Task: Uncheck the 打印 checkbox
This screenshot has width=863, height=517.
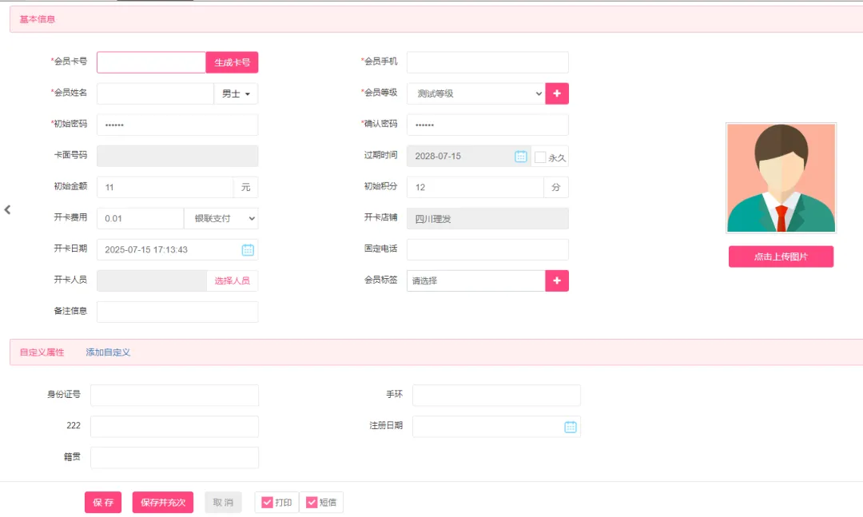Action: [268, 503]
